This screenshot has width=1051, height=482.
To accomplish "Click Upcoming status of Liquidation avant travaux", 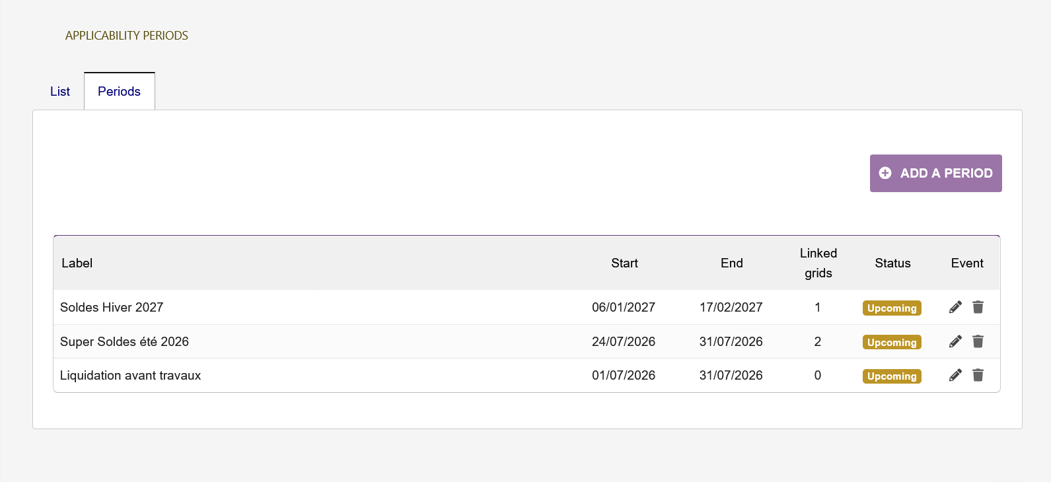I will 892,376.
